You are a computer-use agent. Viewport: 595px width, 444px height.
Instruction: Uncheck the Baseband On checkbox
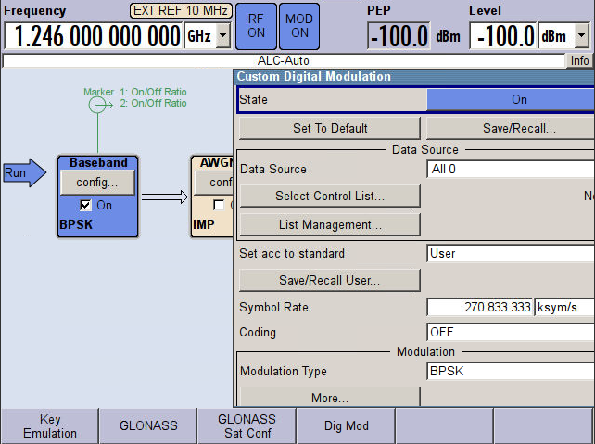(x=86, y=205)
